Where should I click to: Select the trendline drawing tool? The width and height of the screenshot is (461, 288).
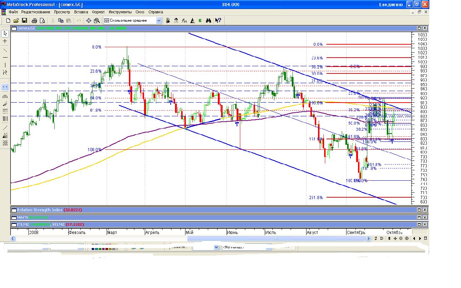[x=5, y=50]
